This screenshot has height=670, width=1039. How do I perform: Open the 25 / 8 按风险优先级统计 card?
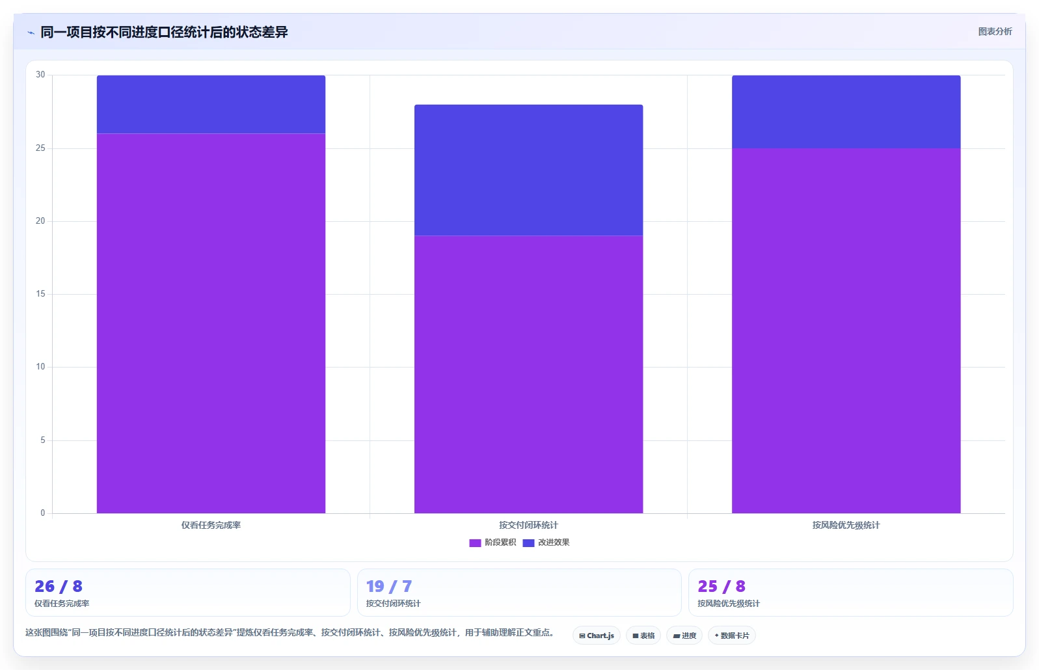coord(851,593)
